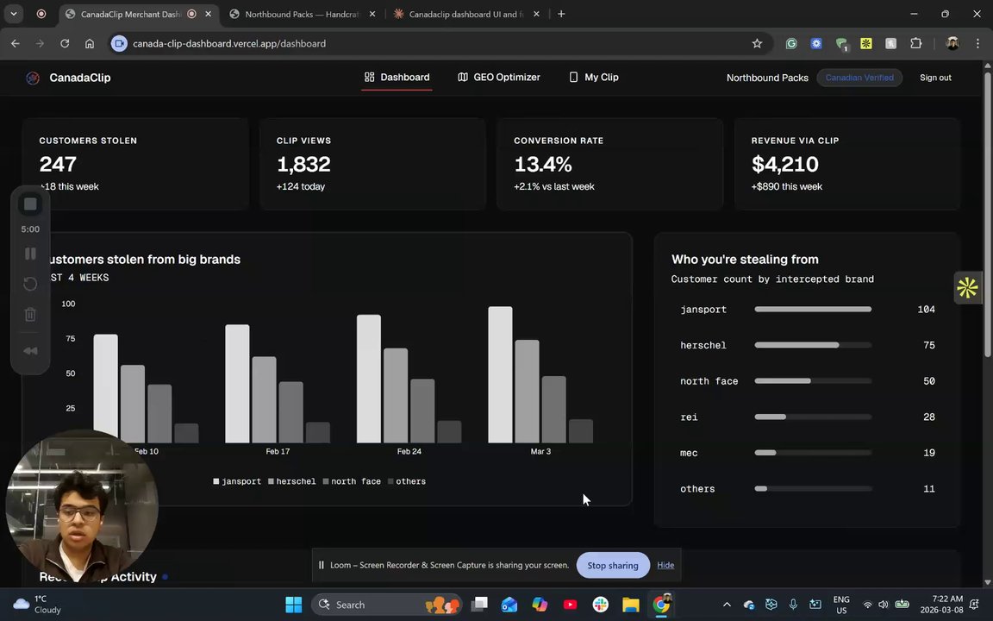Bookmark this page with the star icon
Viewport: 993px width, 621px height.
pos(757,44)
